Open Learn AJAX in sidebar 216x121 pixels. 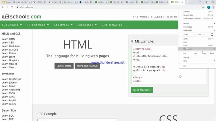[8, 97]
